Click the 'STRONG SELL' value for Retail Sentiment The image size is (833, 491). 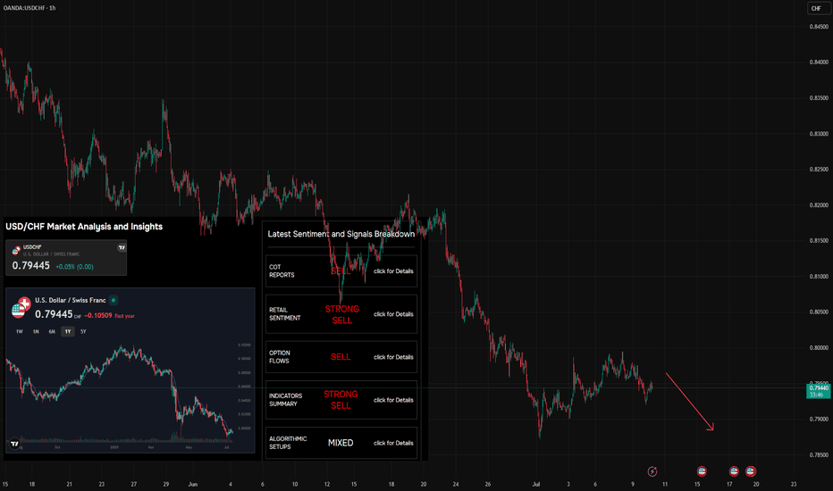[x=342, y=315]
